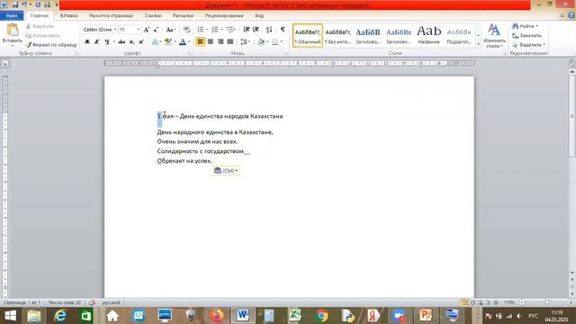
Task: Toggle strikethrough formatting
Action: coord(121,42)
